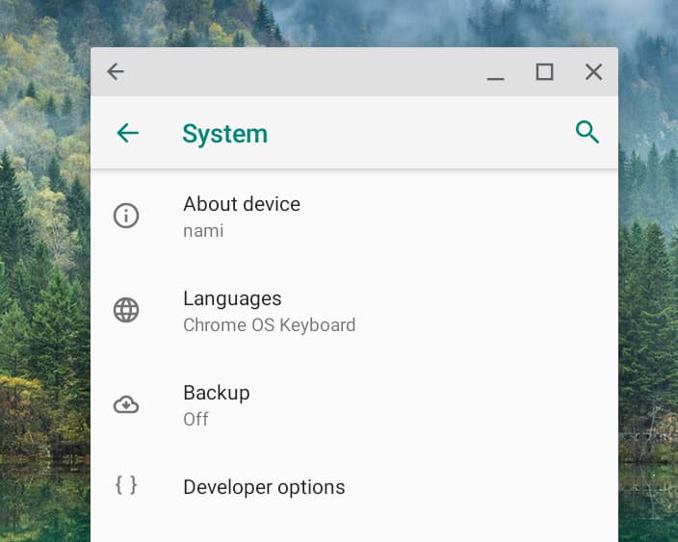678x542 pixels.
Task: Click the 'nami' device name text
Action: (x=203, y=231)
